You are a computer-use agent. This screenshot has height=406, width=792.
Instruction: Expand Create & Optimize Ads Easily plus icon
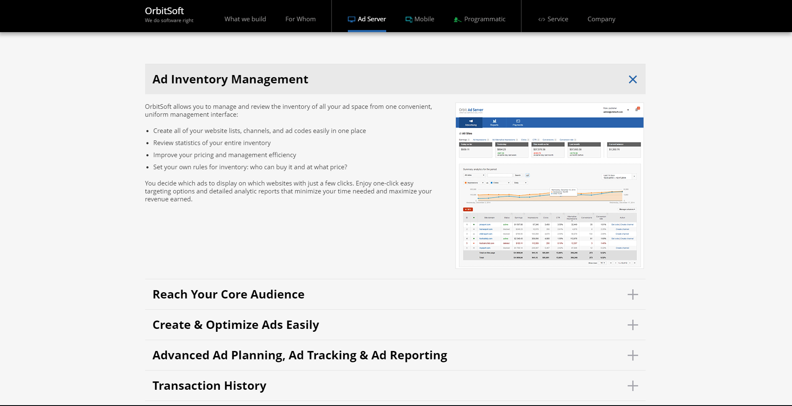(633, 325)
